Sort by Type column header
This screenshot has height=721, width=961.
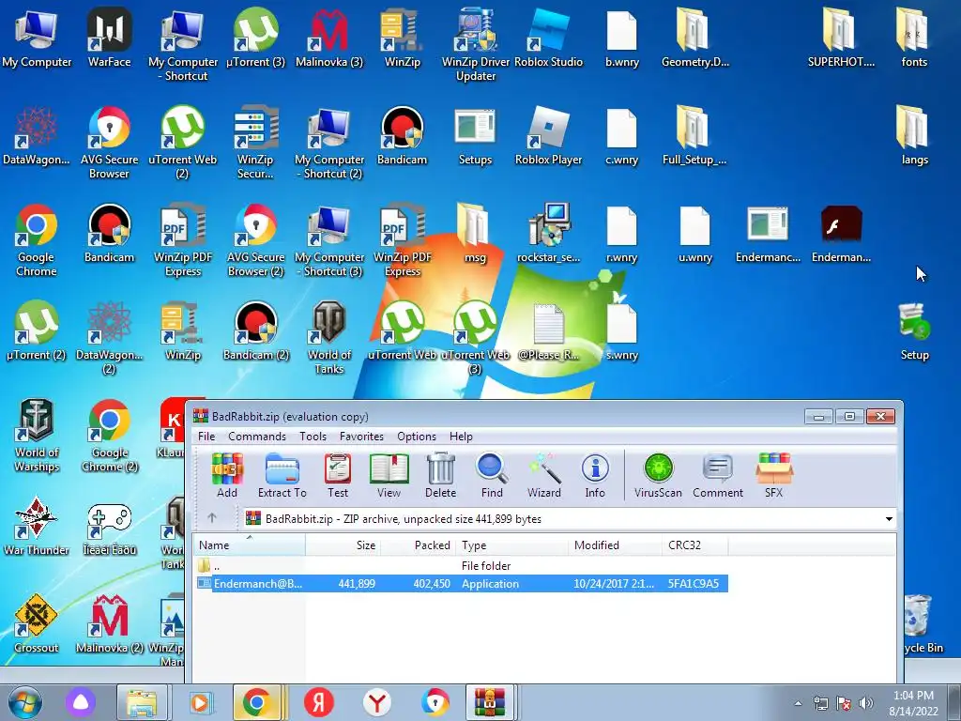pyautogui.click(x=511, y=545)
